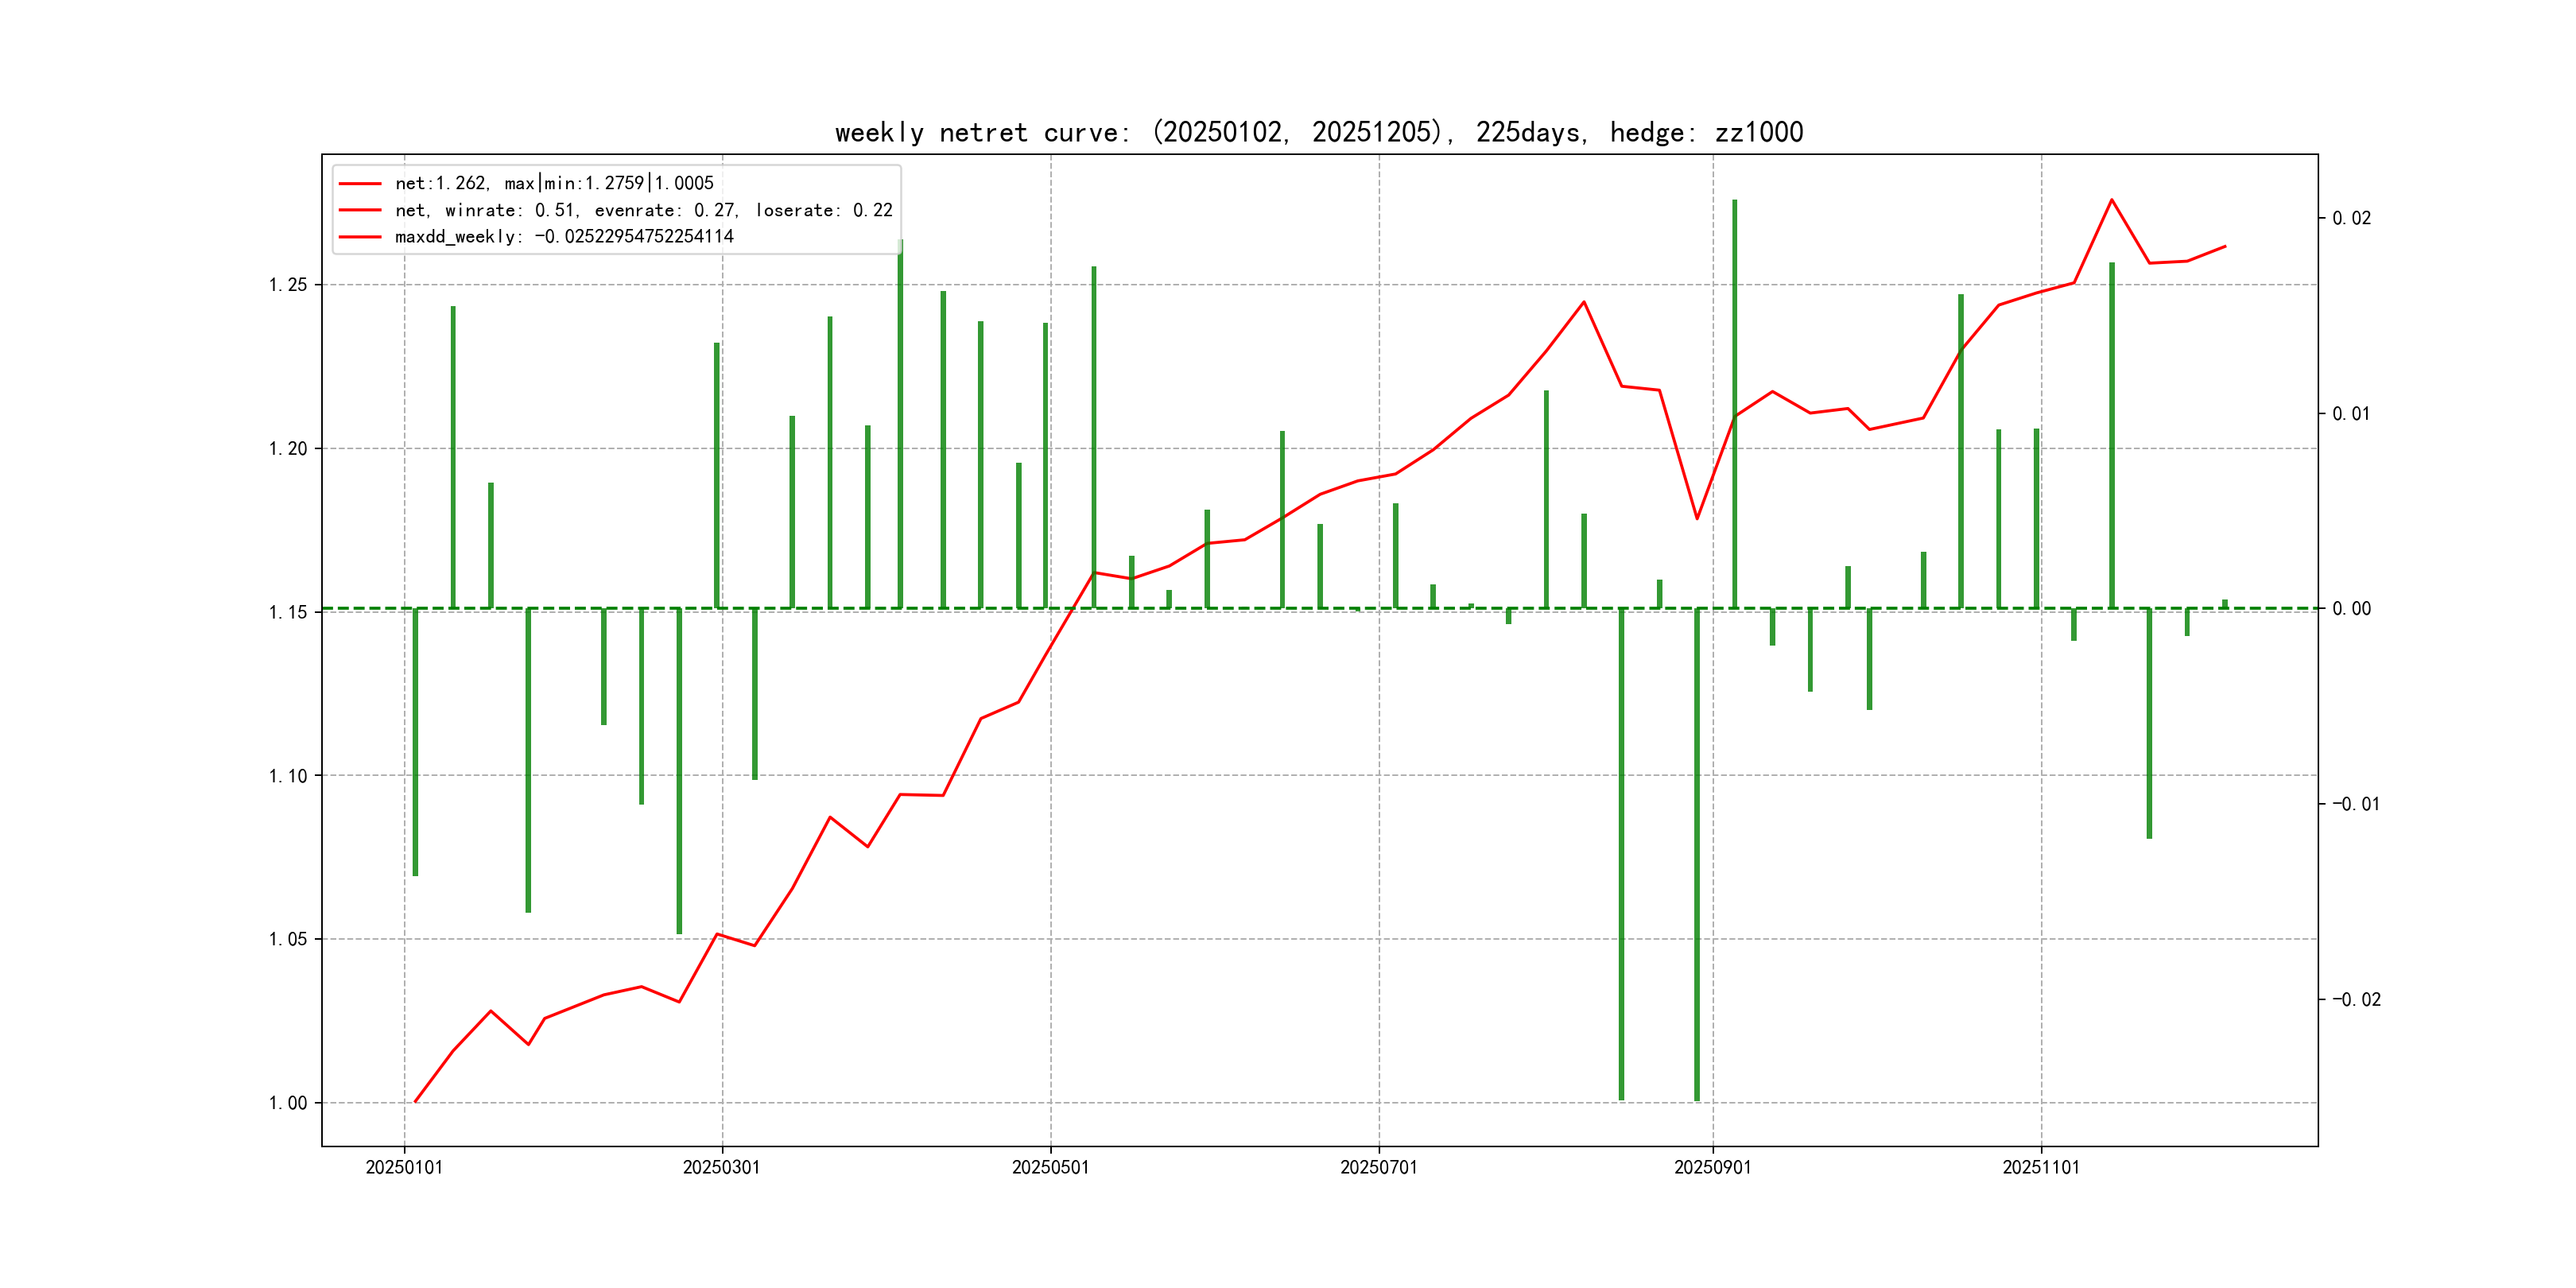This screenshot has height=1288, width=2576.
Task: Click the 20250501 x-axis date label
Action: coord(1050,1167)
